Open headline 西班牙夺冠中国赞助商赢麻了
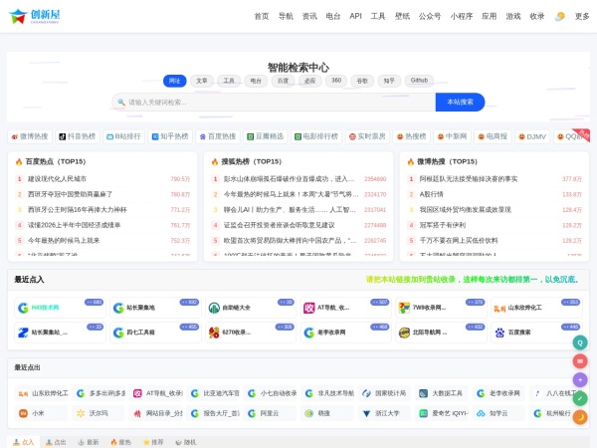The height and width of the screenshot is (448, 597). click(x=70, y=194)
